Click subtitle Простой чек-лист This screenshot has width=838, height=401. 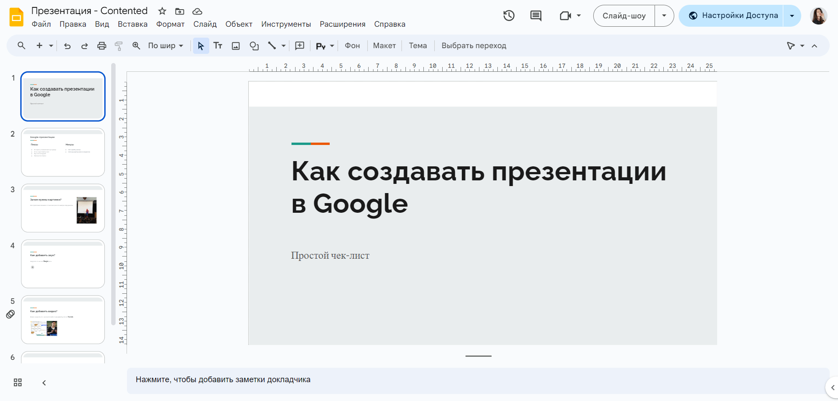click(330, 256)
